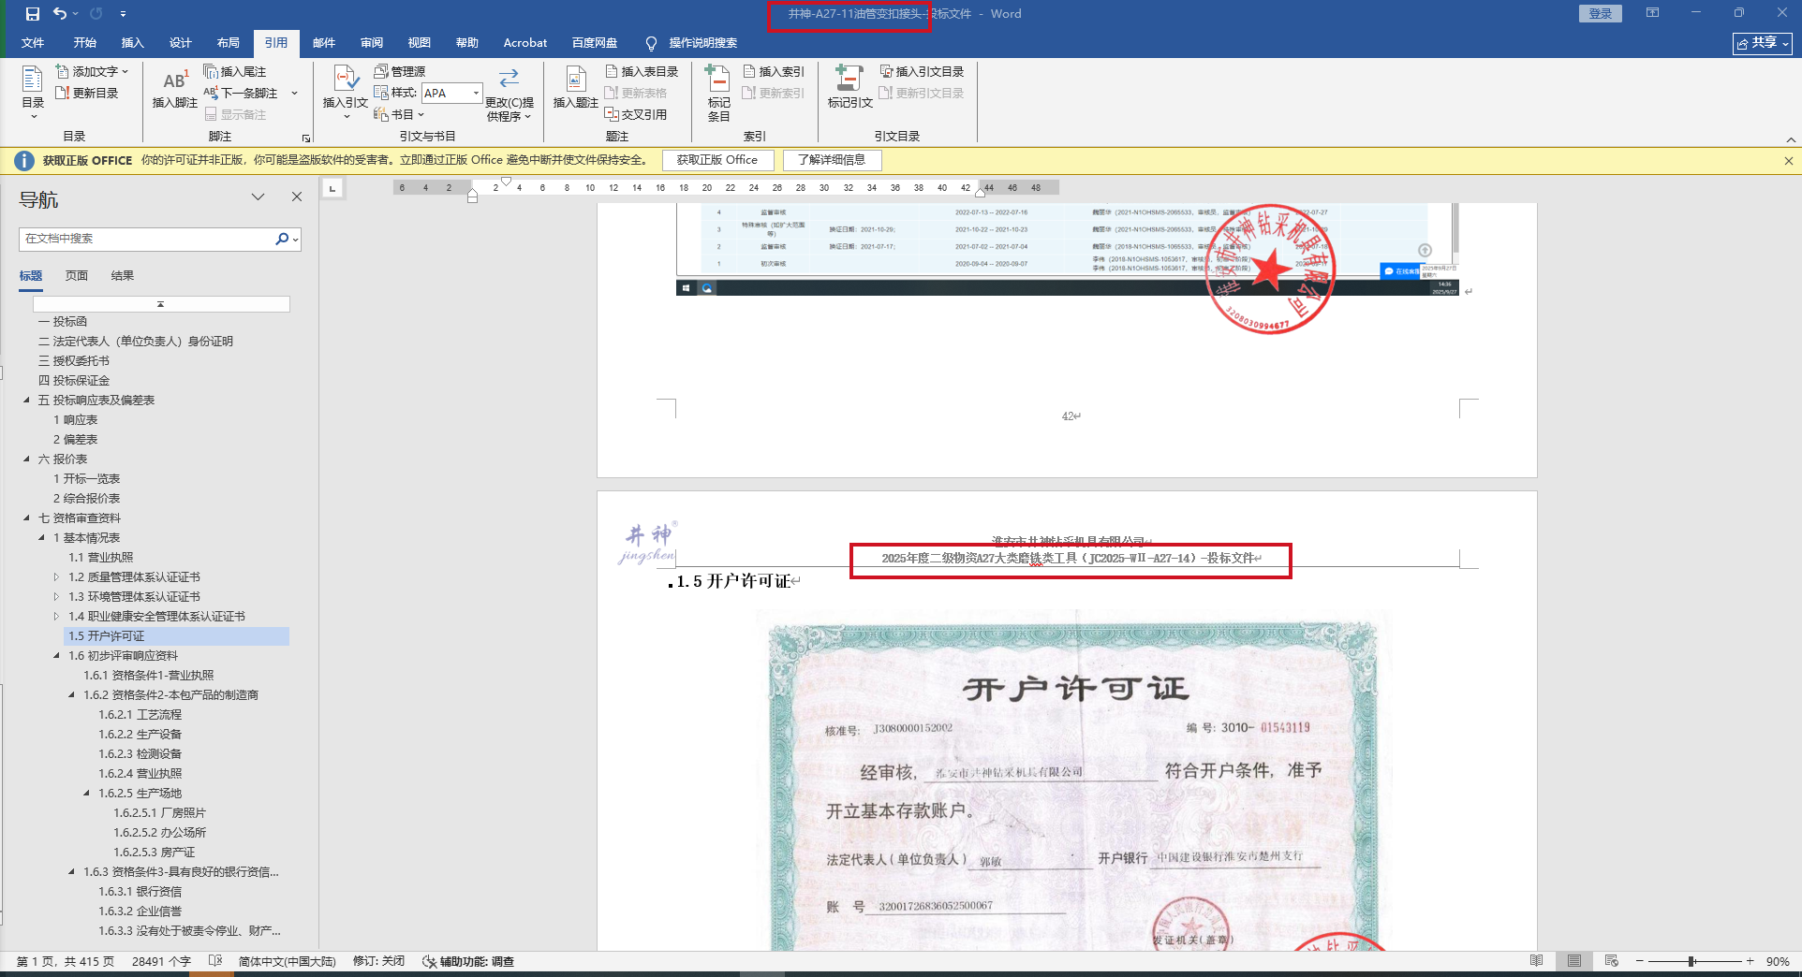Open the Customize Quick Access Toolbar arrow
Image resolution: width=1802 pixels, height=977 pixels.
(123, 14)
